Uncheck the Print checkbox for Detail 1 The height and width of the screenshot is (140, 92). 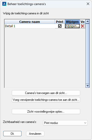pos(60,26)
